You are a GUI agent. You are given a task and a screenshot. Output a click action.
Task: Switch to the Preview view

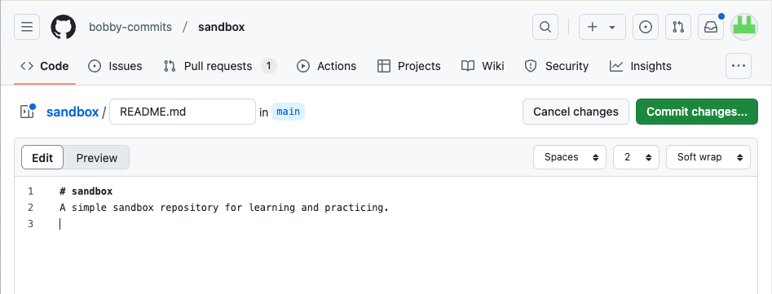point(96,158)
